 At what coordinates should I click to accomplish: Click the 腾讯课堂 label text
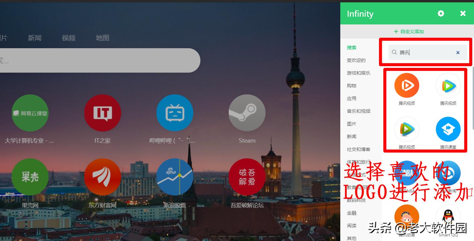(x=448, y=147)
